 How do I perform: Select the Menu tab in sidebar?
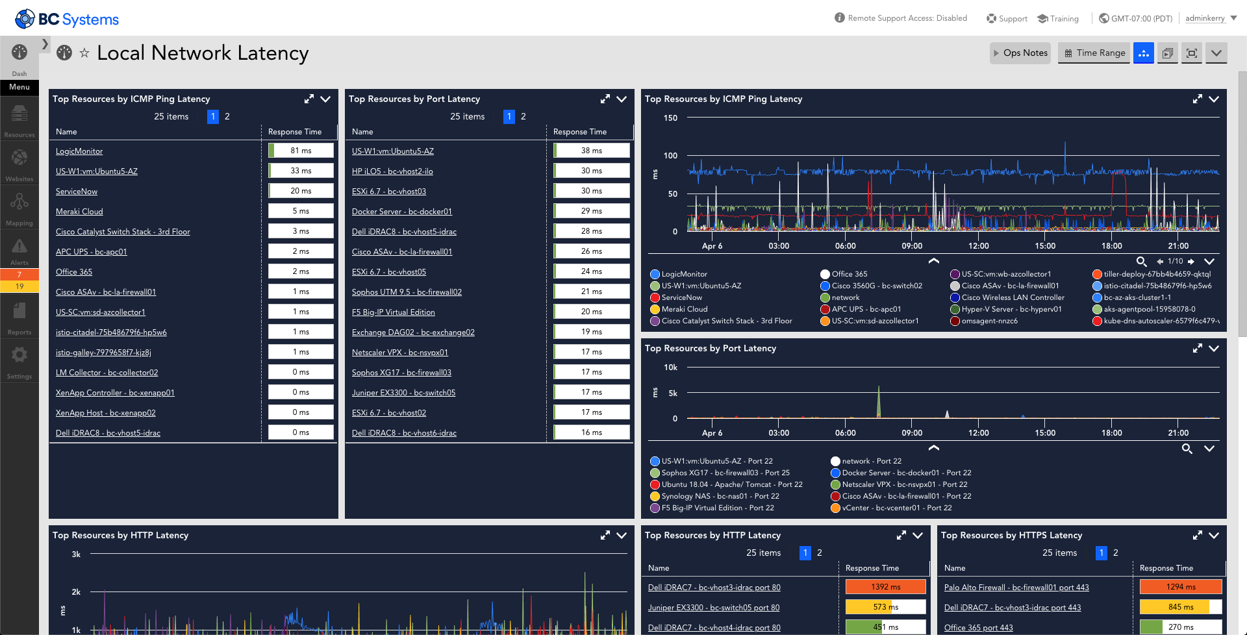click(x=19, y=87)
